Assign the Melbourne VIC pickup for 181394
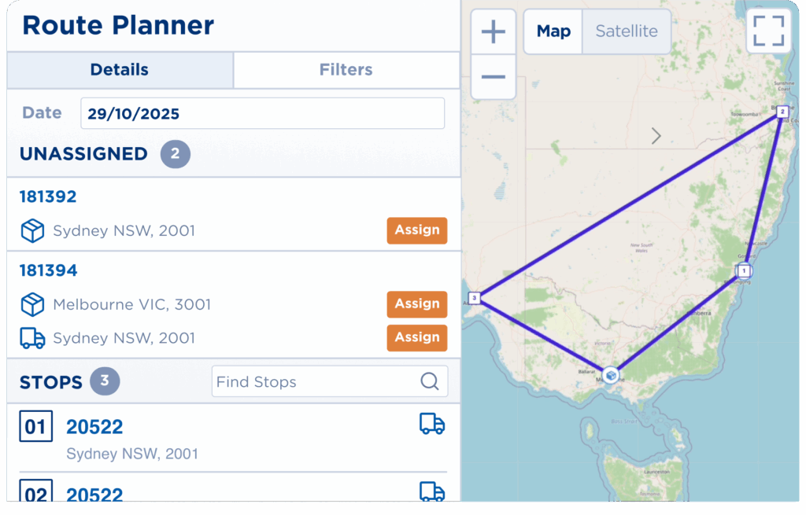This screenshot has height=515, width=806. (417, 304)
